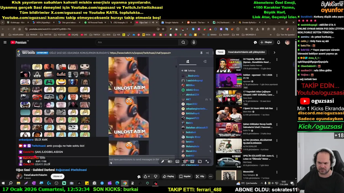Open options for 34 Yaşında Alkolik video

click(x=277, y=60)
